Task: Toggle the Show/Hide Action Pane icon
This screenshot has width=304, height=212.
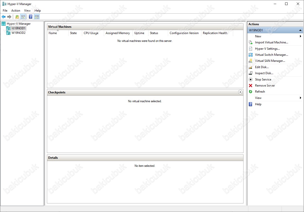Action: point(37,17)
